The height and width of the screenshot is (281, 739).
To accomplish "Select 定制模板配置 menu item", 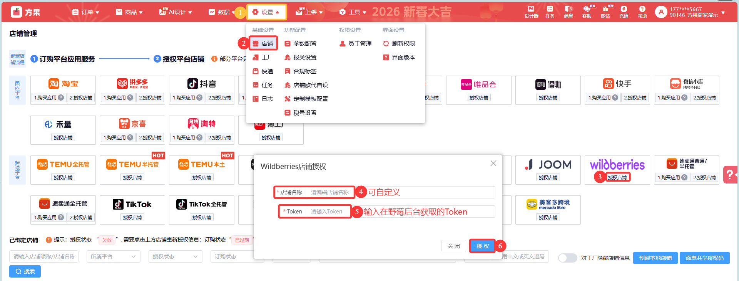I will click(306, 99).
